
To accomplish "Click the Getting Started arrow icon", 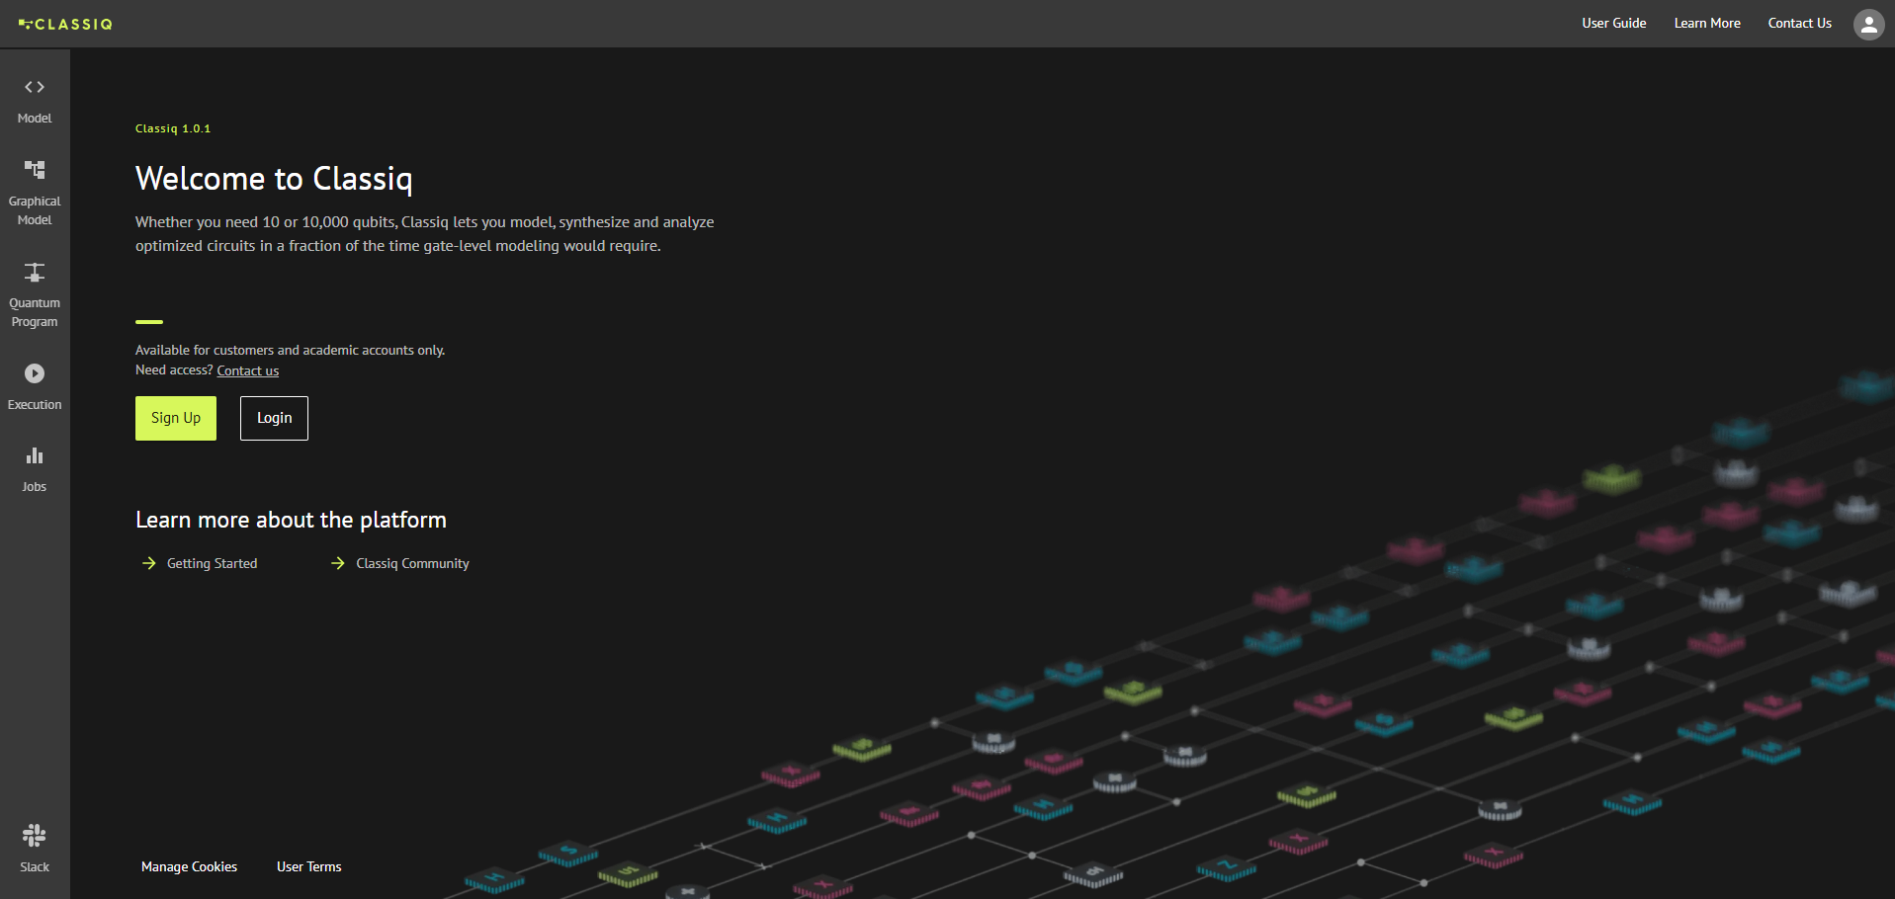I will (x=148, y=563).
